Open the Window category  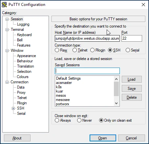point(17,51)
